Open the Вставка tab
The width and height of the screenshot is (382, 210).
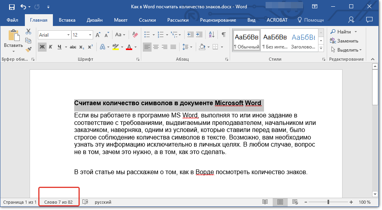pyautogui.click(x=67, y=20)
